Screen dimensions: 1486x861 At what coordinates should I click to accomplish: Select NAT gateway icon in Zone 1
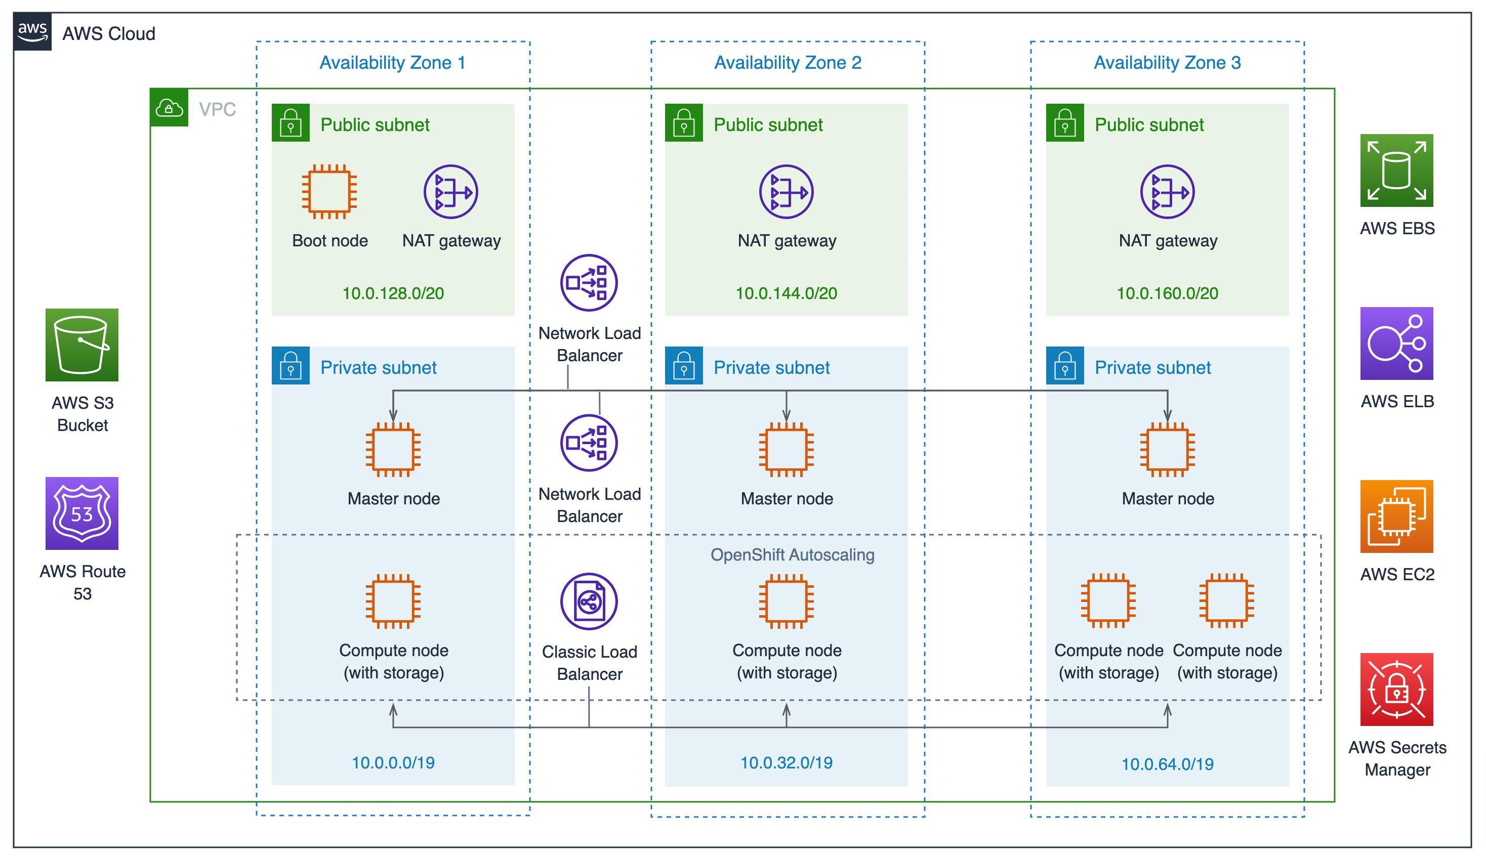[451, 192]
